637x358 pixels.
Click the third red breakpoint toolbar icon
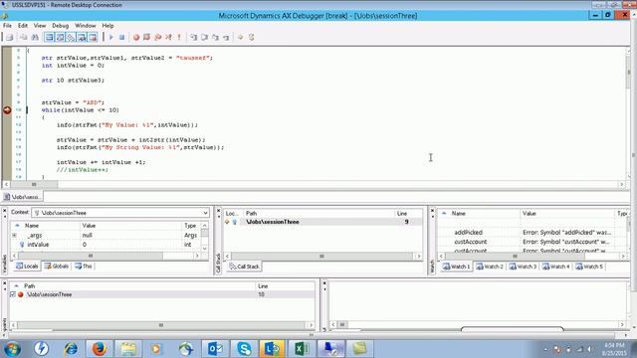(157, 38)
